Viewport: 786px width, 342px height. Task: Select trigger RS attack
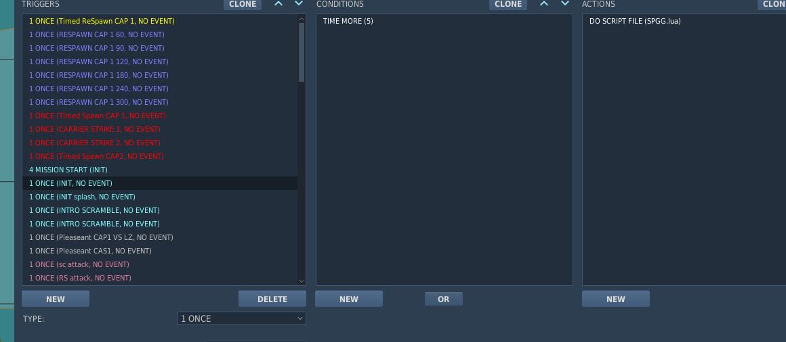point(160,278)
